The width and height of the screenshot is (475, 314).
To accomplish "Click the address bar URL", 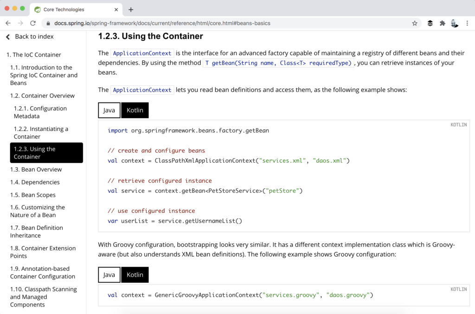I will [162, 23].
